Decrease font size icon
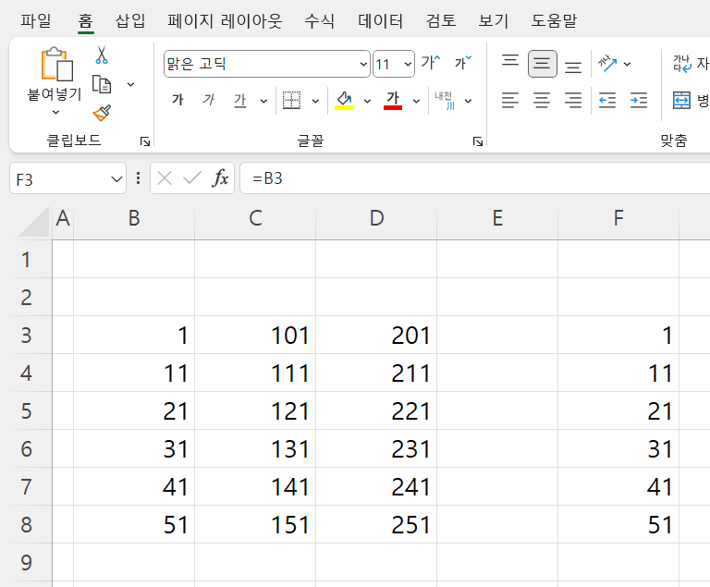 pos(463,63)
